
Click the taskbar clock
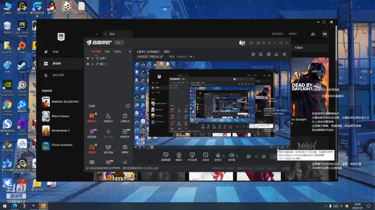358,206
